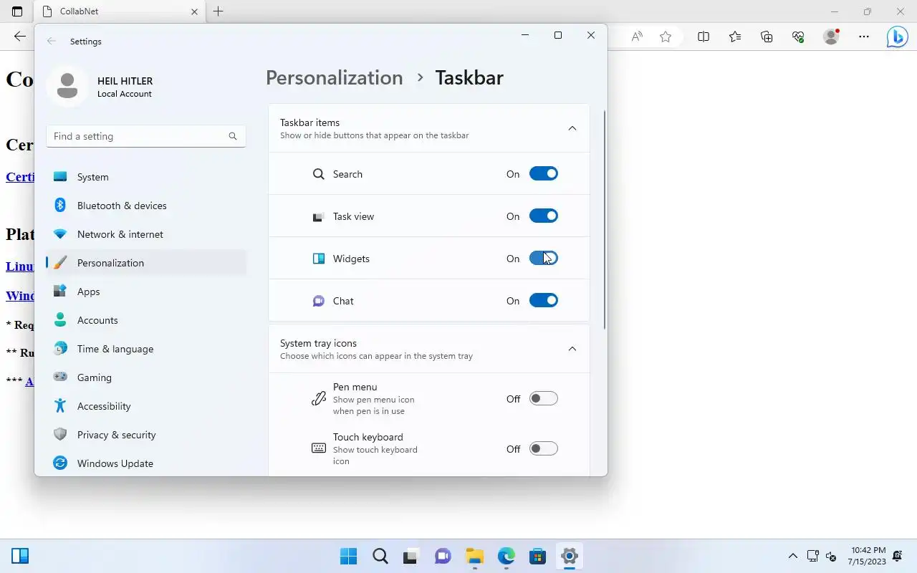Open the Widgets button on the taskbar

tap(20, 556)
